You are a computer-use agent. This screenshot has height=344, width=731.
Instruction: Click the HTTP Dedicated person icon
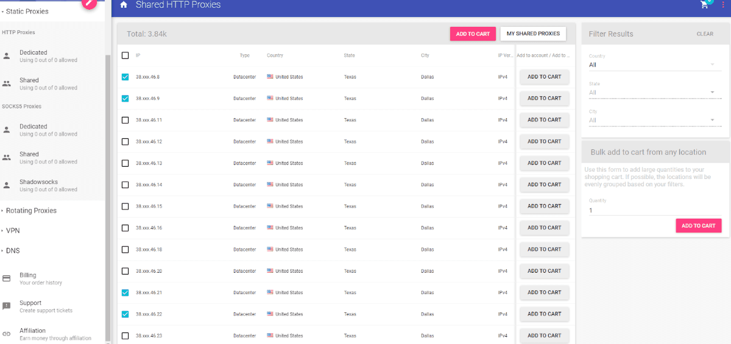point(7,56)
